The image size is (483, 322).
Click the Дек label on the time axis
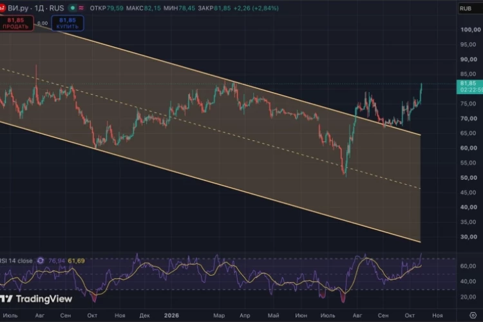coord(144,315)
